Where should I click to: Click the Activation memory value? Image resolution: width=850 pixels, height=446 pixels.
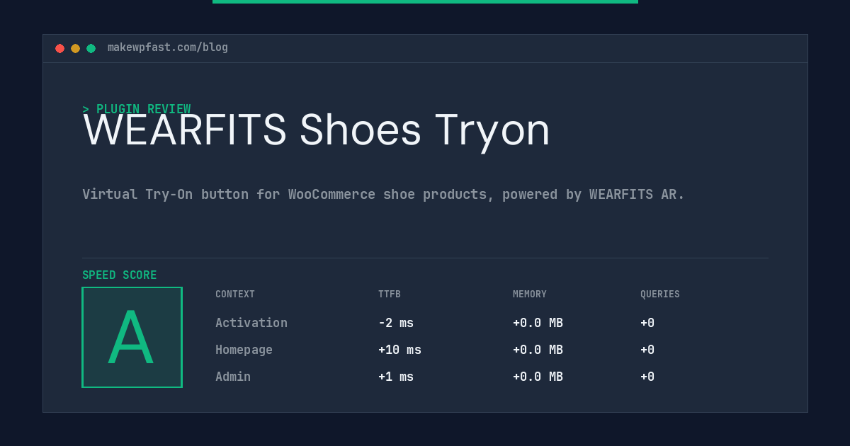point(538,323)
